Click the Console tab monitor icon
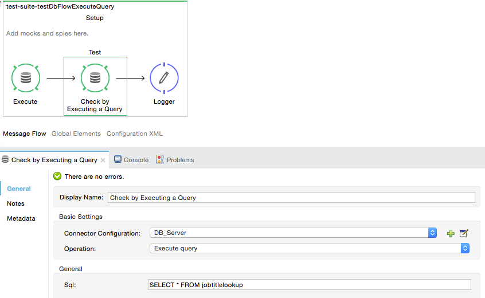The image size is (485, 298). [118, 159]
